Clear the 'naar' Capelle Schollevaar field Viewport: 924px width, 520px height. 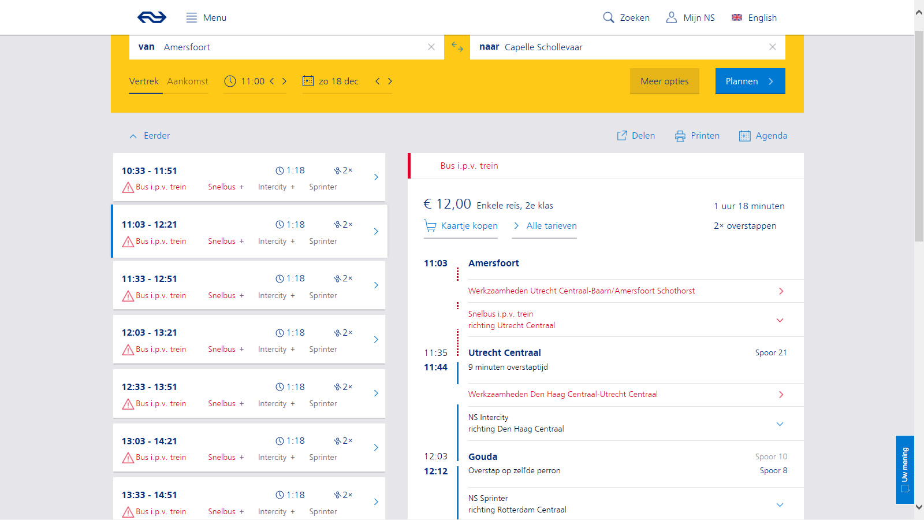pyautogui.click(x=773, y=47)
